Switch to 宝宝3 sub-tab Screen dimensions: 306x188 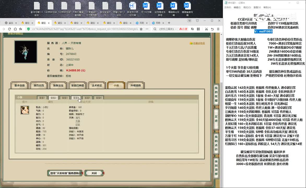tap(64, 98)
